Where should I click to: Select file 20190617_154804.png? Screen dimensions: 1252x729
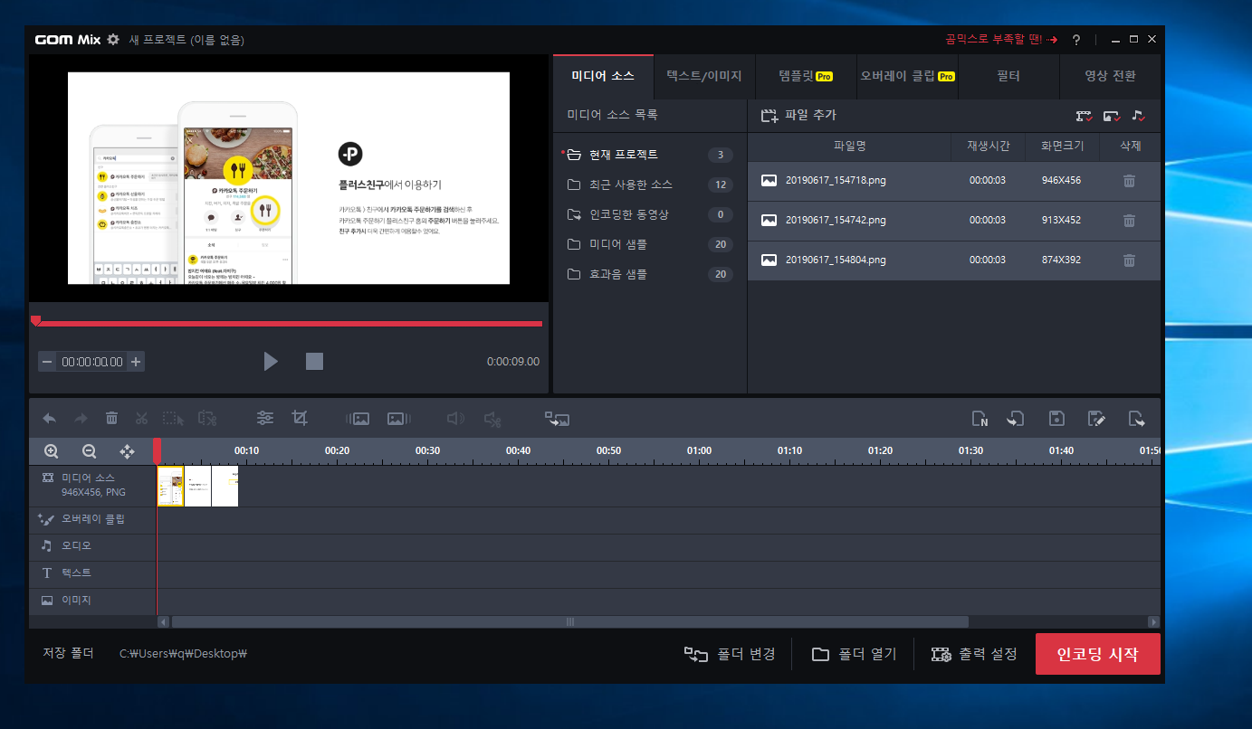953,260
